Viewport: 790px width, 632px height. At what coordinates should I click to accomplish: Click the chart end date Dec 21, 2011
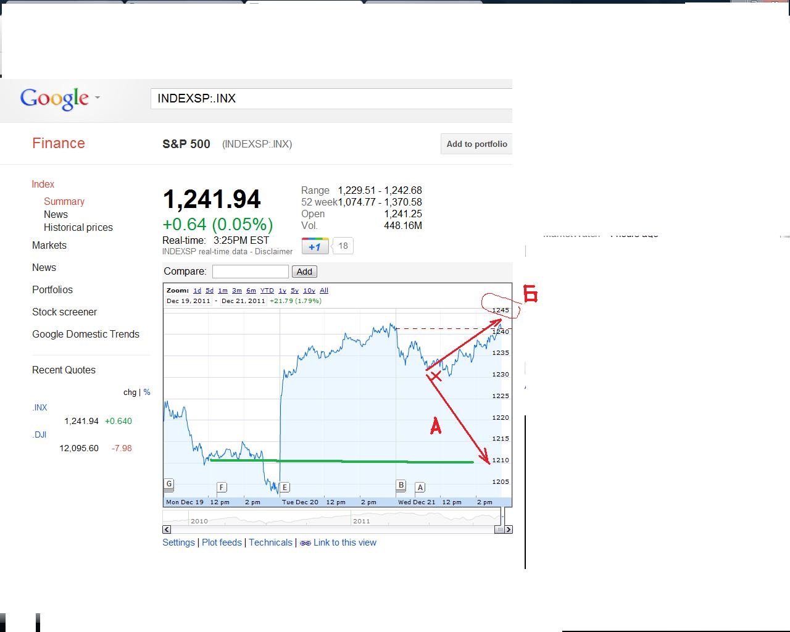pos(243,301)
